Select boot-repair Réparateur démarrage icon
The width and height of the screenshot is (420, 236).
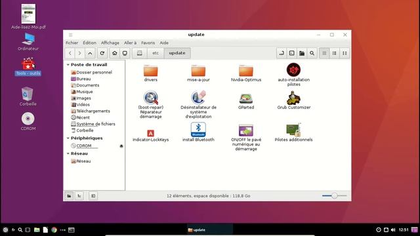pos(150,105)
